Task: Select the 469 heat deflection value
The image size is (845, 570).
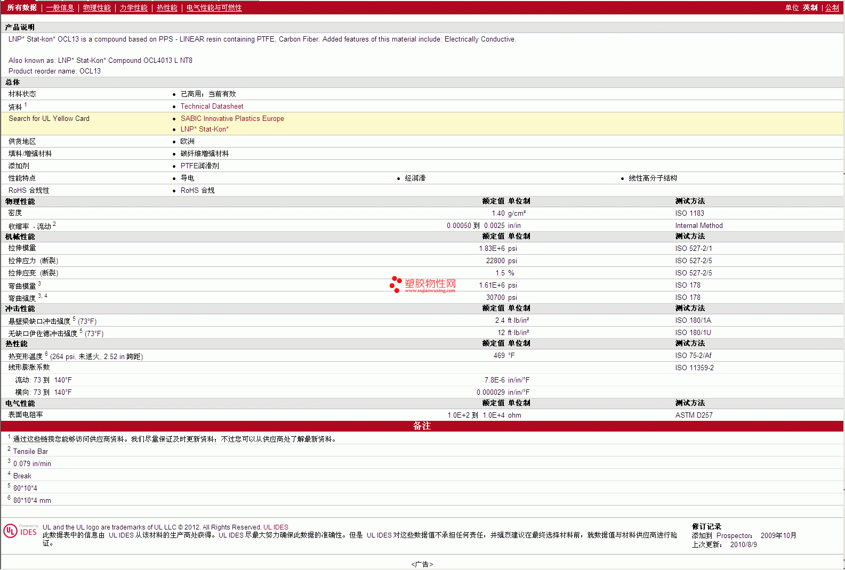Action: pyautogui.click(x=499, y=355)
